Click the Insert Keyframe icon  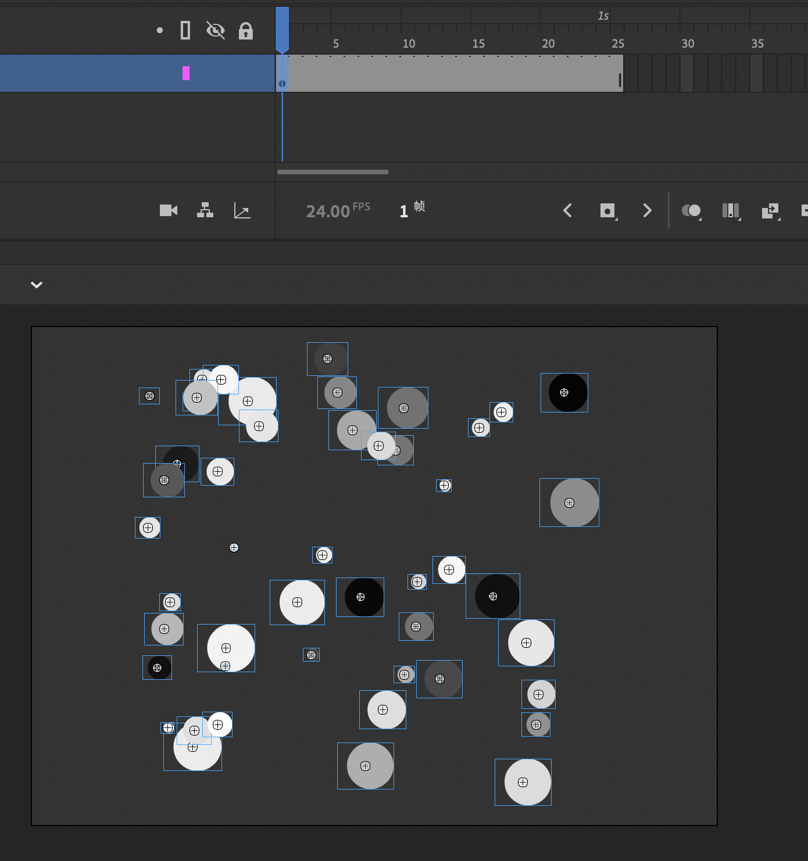[x=606, y=210]
